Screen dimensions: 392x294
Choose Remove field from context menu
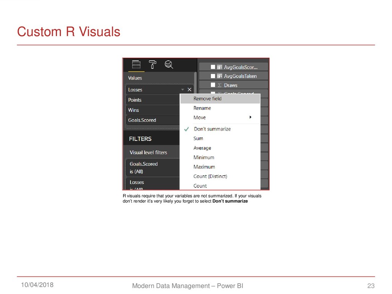220,99
